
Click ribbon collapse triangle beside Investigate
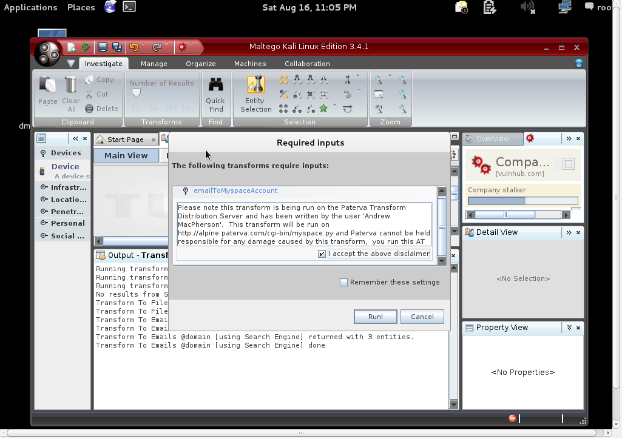(x=70, y=63)
